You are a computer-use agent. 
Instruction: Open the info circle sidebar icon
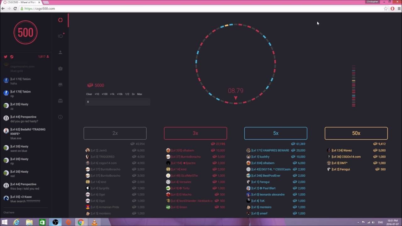(x=60, y=117)
